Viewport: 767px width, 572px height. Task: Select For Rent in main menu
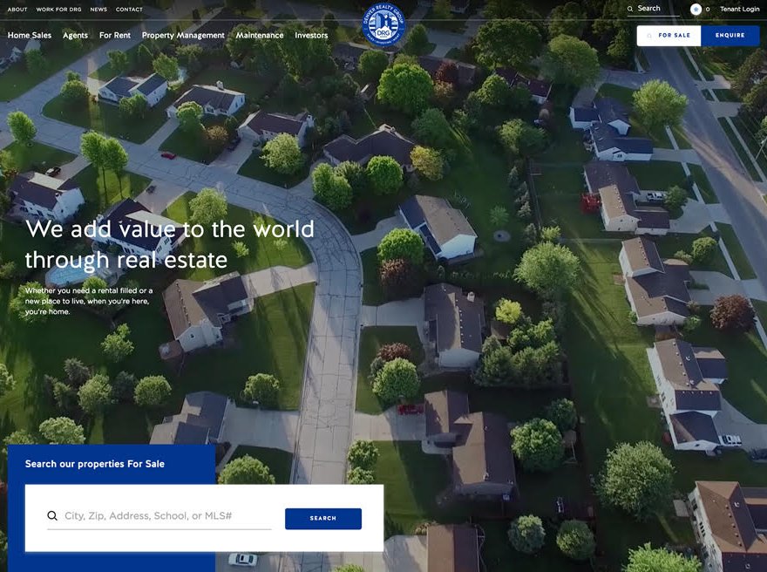pyautogui.click(x=115, y=35)
